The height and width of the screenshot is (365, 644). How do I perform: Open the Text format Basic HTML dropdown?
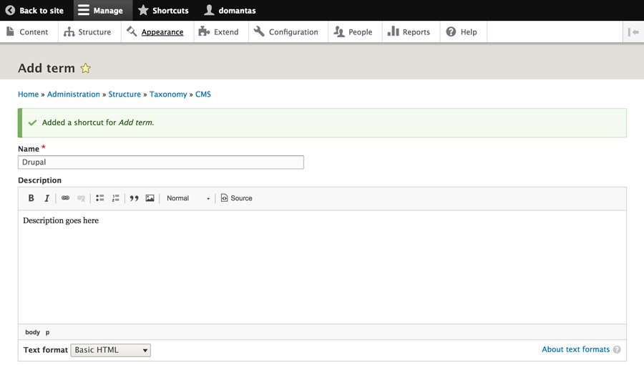coord(110,350)
